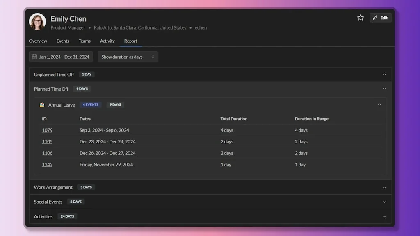Screen dimensions: 420x236
Task: Switch to the Teams tab
Action: (84, 41)
